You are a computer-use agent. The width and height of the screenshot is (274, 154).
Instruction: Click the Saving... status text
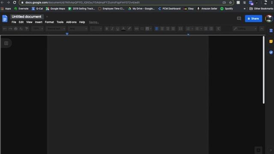(94, 22)
